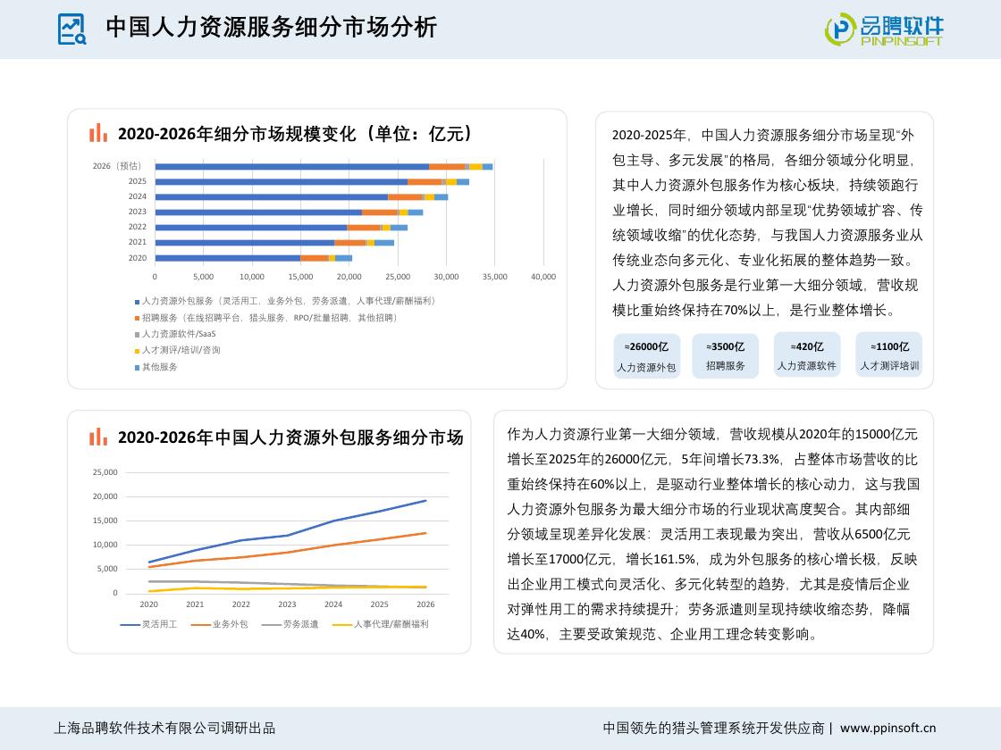Click the 劳务派遣 legend entry in the line chart
The height and width of the screenshot is (750, 1001).
(x=290, y=624)
